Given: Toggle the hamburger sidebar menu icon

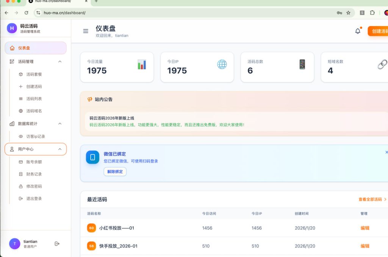Looking at the screenshot, I should (86, 31).
